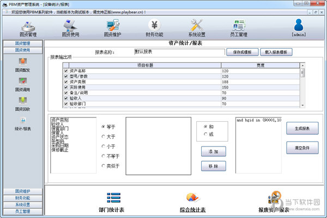Click the 载入报表模板 button
327x218 pixels.
click(x=276, y=52)
